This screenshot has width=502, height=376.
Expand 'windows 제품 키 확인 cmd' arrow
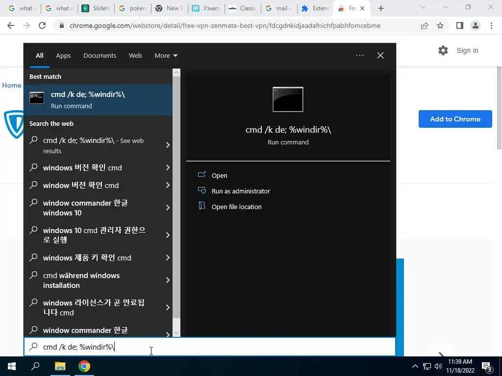coord(168,258)
